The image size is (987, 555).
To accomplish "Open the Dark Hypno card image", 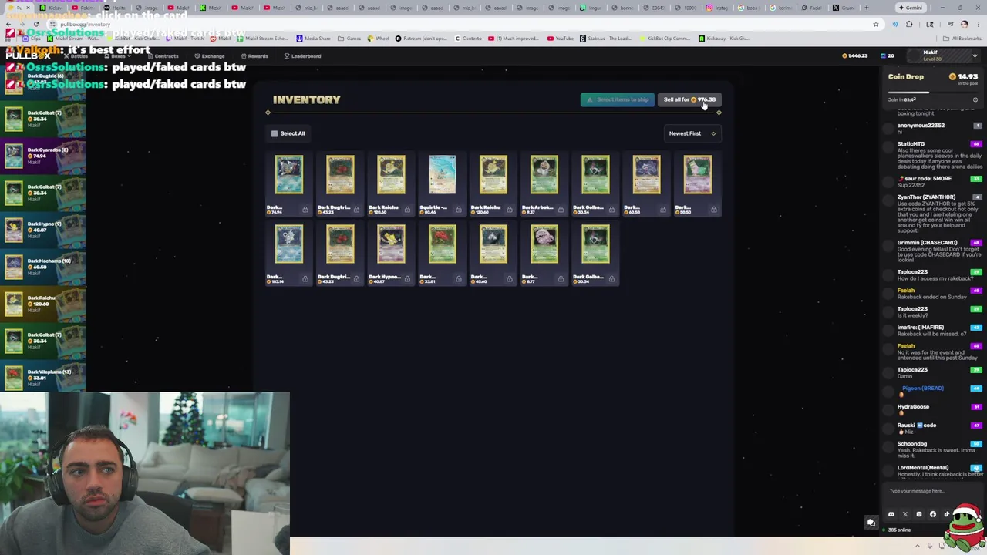I will 391,244.
